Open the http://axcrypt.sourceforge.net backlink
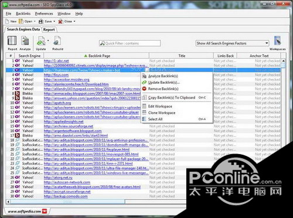Viewport: 293px width, 218px height. click(67, 192)
